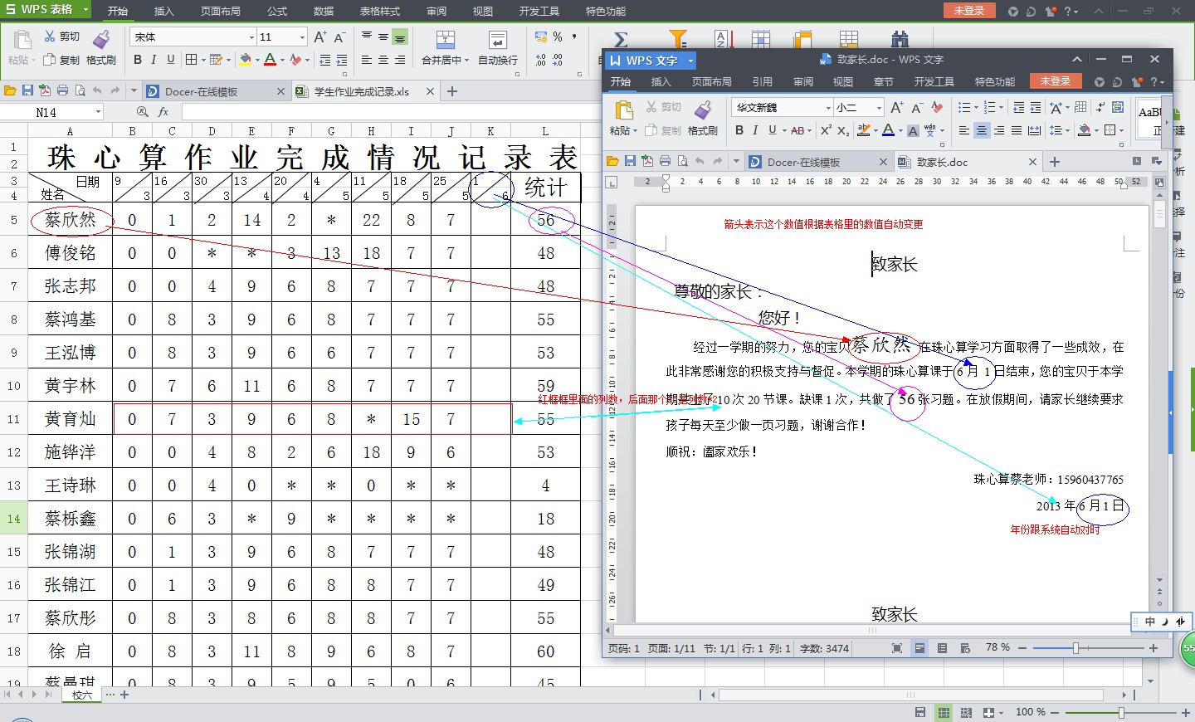Open the font color dropdown arrow
Screen dimensions: 1195x722
[x=900, y=129]
